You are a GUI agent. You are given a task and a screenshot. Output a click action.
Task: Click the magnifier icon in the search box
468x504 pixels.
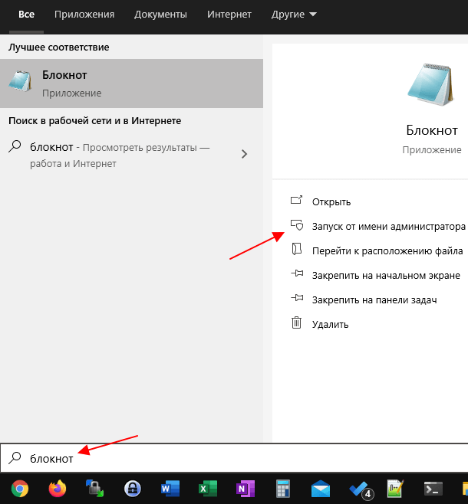15,458
